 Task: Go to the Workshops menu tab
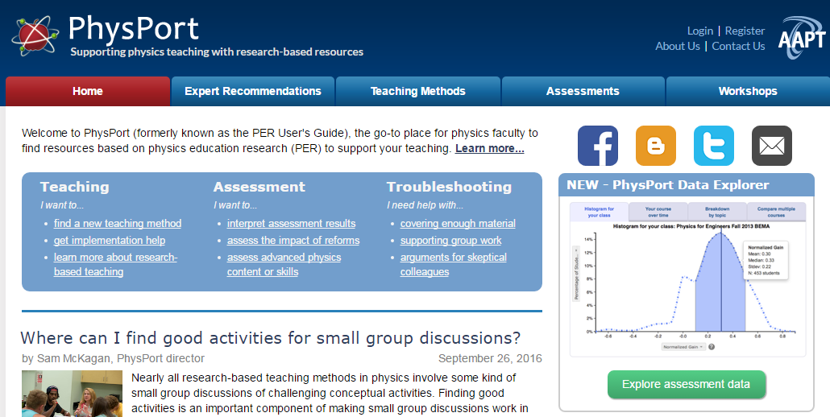747,91
